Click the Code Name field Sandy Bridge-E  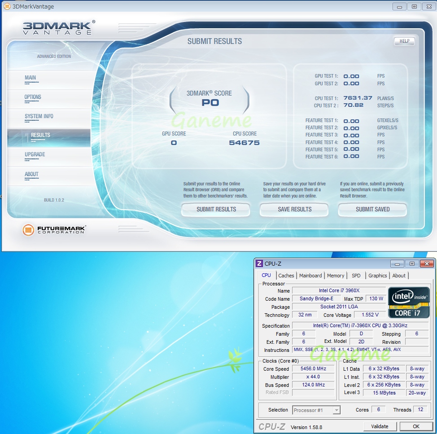click(x=316, y=298)
